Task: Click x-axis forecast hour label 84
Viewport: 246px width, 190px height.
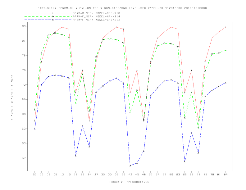Action: [x=226, y=174]
